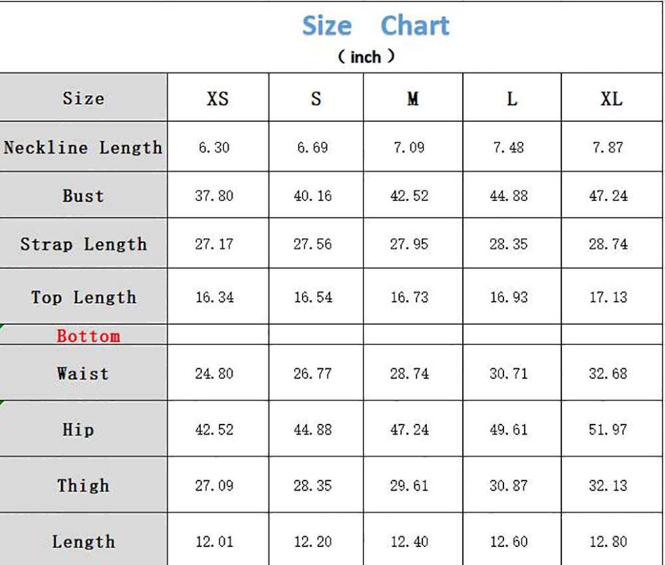Select the Thigh row label
Image resolution: width=665 pixels, height=565 pixels.
(x=82, y=486)
